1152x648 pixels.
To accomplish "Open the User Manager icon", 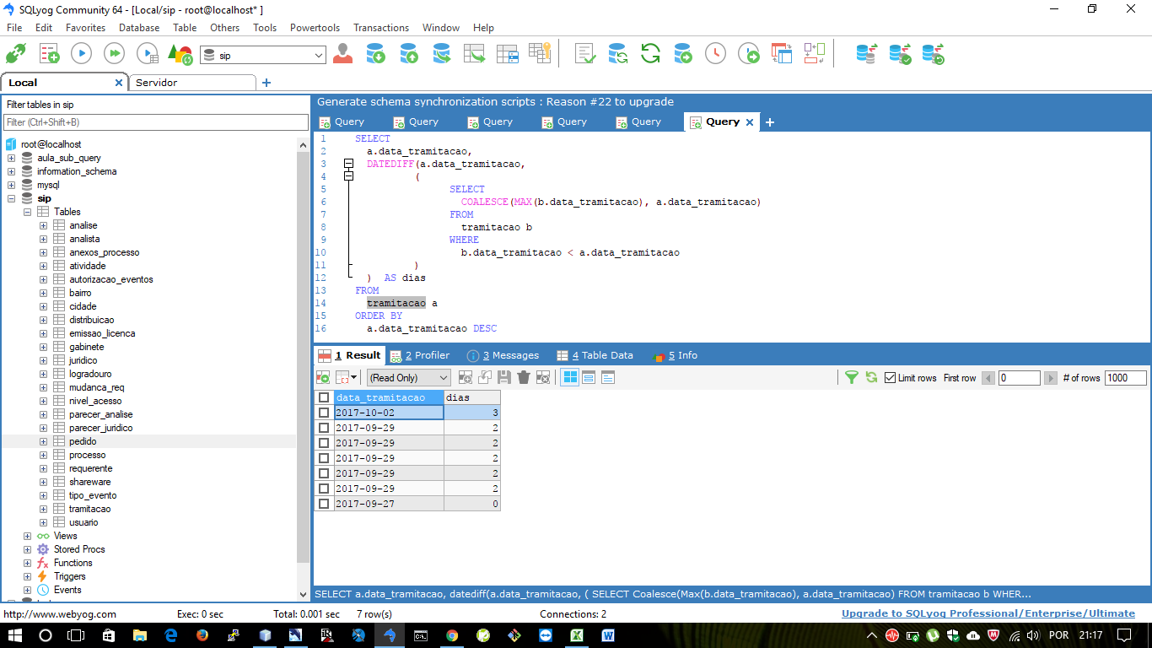I will point(342,54).
